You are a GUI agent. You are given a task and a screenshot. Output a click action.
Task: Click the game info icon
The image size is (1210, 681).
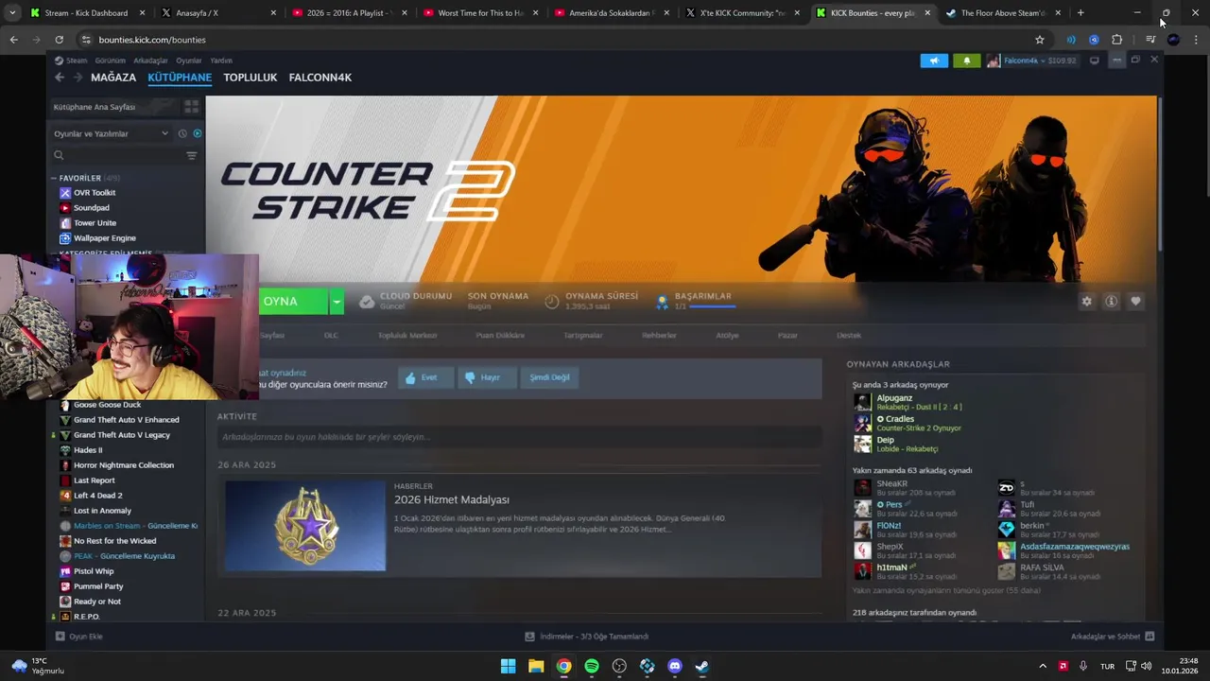(1111, 301)
